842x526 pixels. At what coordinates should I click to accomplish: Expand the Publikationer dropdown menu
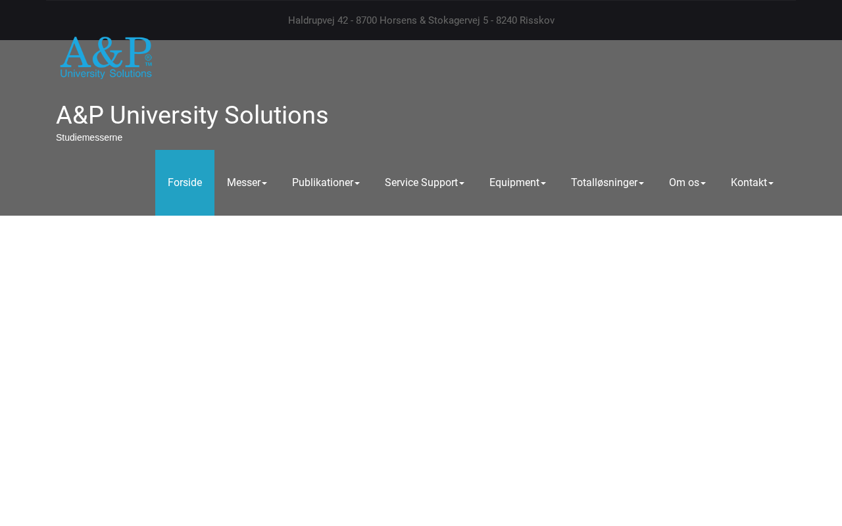click(326, 183)
